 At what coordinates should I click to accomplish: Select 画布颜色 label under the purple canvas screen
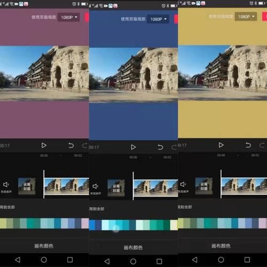pos(44,246)
